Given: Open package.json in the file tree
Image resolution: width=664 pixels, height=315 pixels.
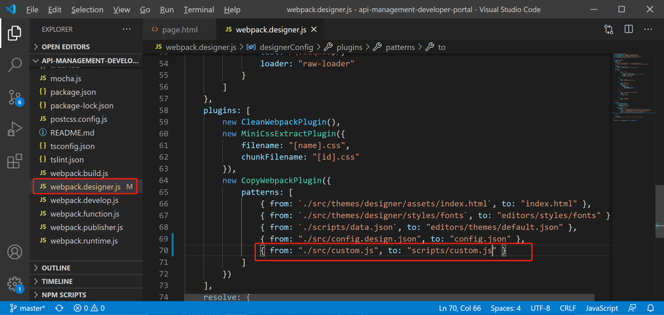Looking at the screenshot, I should tap(86, 92).
